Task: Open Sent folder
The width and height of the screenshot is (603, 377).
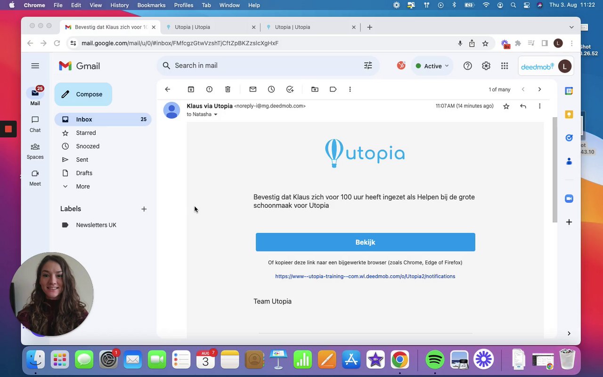Action: click(x=103, y=160)
